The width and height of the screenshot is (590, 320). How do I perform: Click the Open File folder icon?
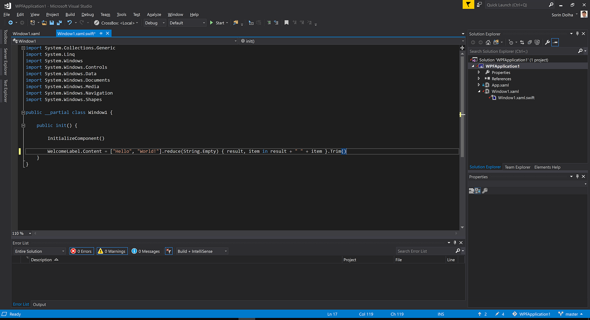[x=44, y=23]
